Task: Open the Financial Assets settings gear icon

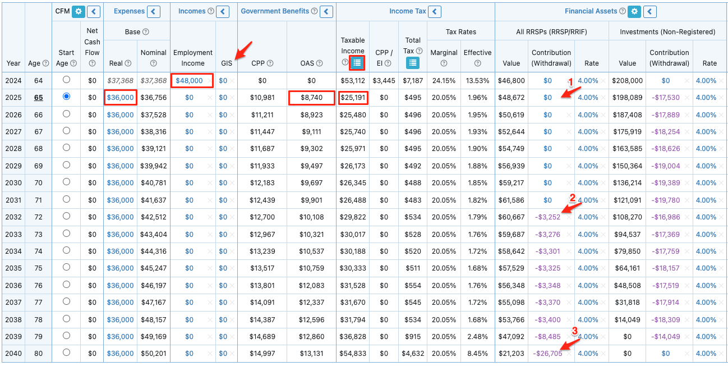Action: 634,11
